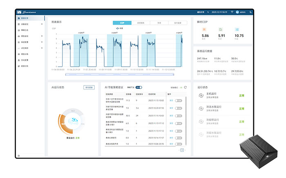Click blue link in the 0.0 value row
This screenshot has width=286, height=178.
point(171,138)
